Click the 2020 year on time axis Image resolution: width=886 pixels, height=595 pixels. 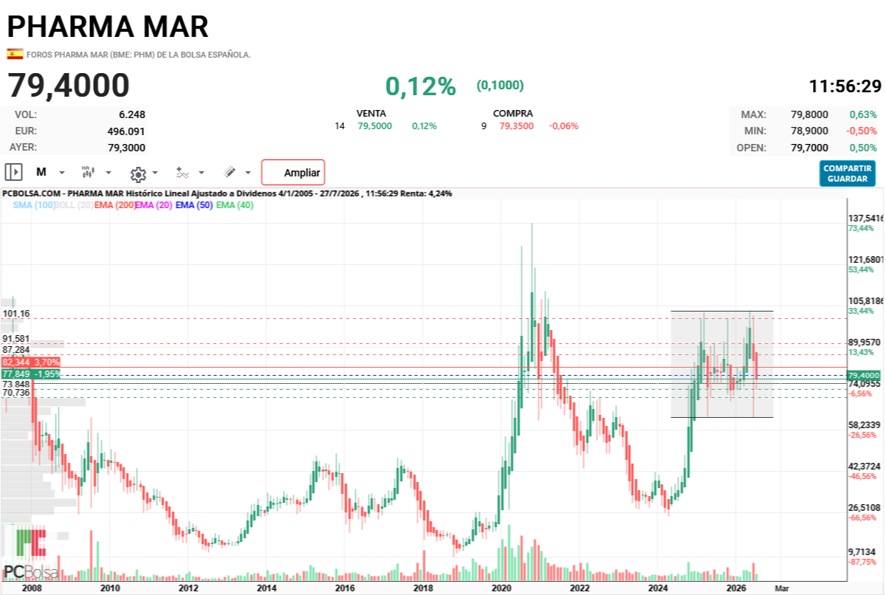(x=501, y=588)
